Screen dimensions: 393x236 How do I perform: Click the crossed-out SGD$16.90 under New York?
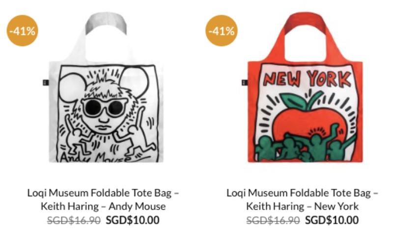[x=273, y=220]
